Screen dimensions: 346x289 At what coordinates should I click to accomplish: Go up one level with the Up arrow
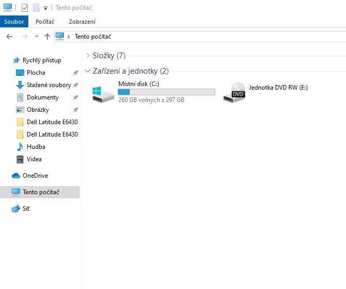47,37
